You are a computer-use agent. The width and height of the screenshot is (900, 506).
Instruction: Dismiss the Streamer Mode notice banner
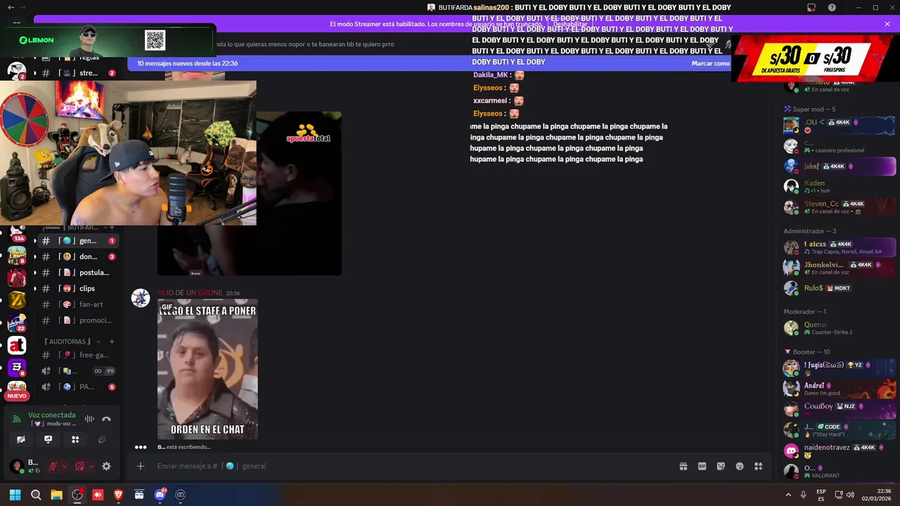point(887,24)
